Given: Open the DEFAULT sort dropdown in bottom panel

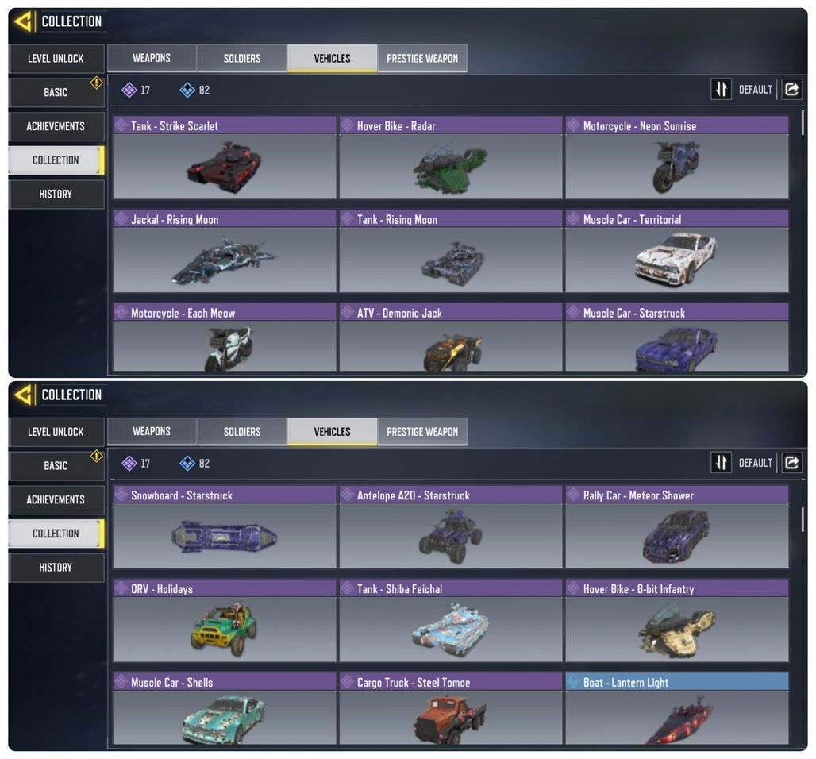Looking at the screenshot, I should 755,463.
